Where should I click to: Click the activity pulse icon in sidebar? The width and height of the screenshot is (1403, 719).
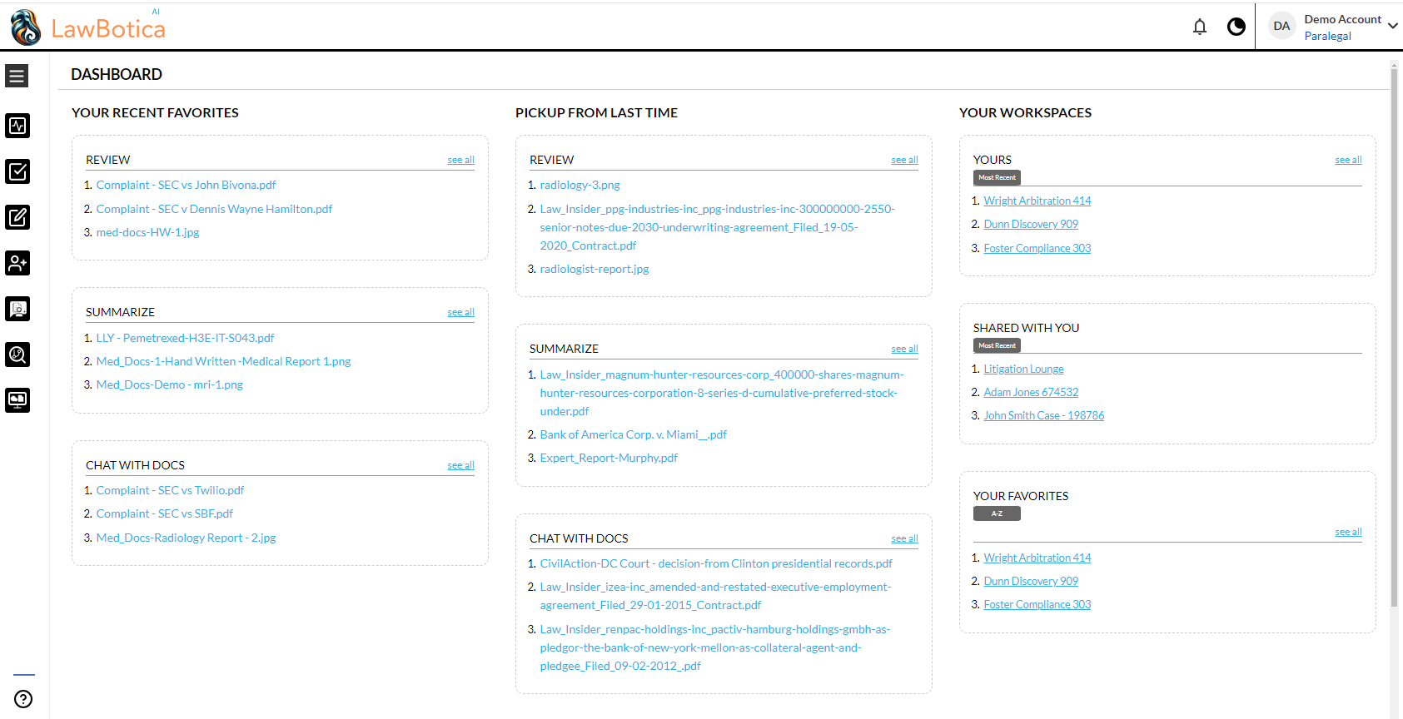tap(17, 126)
